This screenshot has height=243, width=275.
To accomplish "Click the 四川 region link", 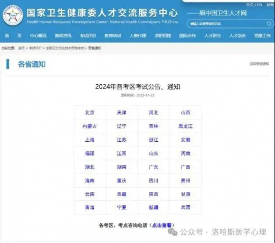I will coord(153,181).
